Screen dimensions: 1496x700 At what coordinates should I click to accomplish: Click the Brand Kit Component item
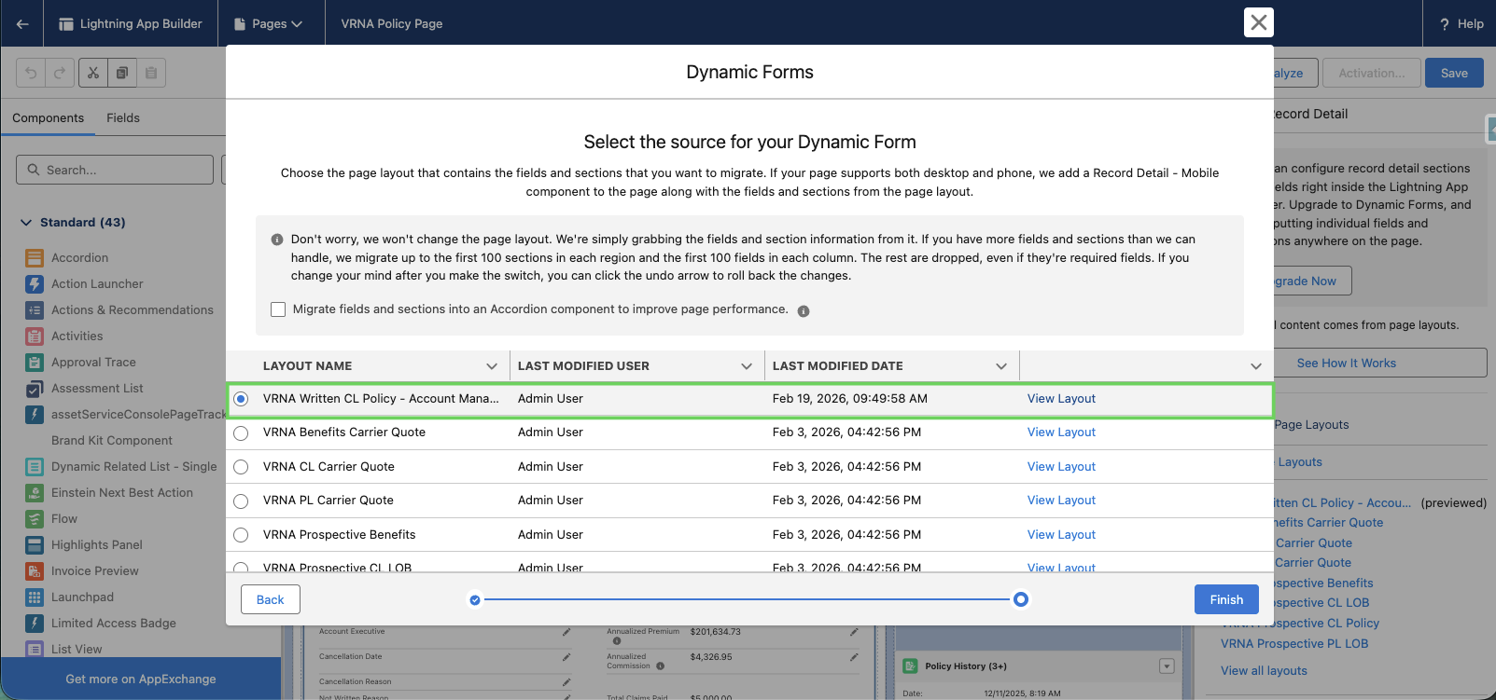pos(112,441)
